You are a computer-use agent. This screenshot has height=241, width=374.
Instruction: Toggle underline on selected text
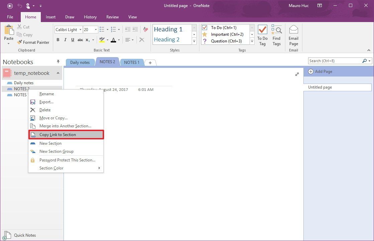pyautogui.click(x=73, y=40)
